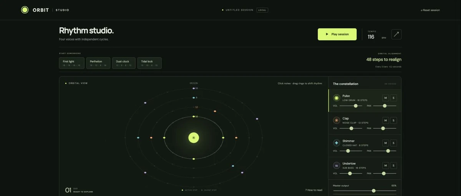
Task: Select the Clap voice name
Action: 346,118
